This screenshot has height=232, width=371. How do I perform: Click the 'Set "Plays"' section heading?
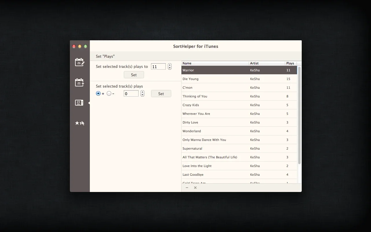point(105,56)
